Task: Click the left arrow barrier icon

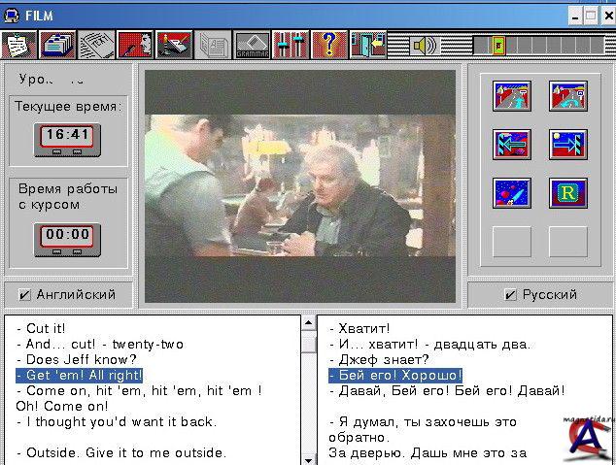Action: [511, 144]
